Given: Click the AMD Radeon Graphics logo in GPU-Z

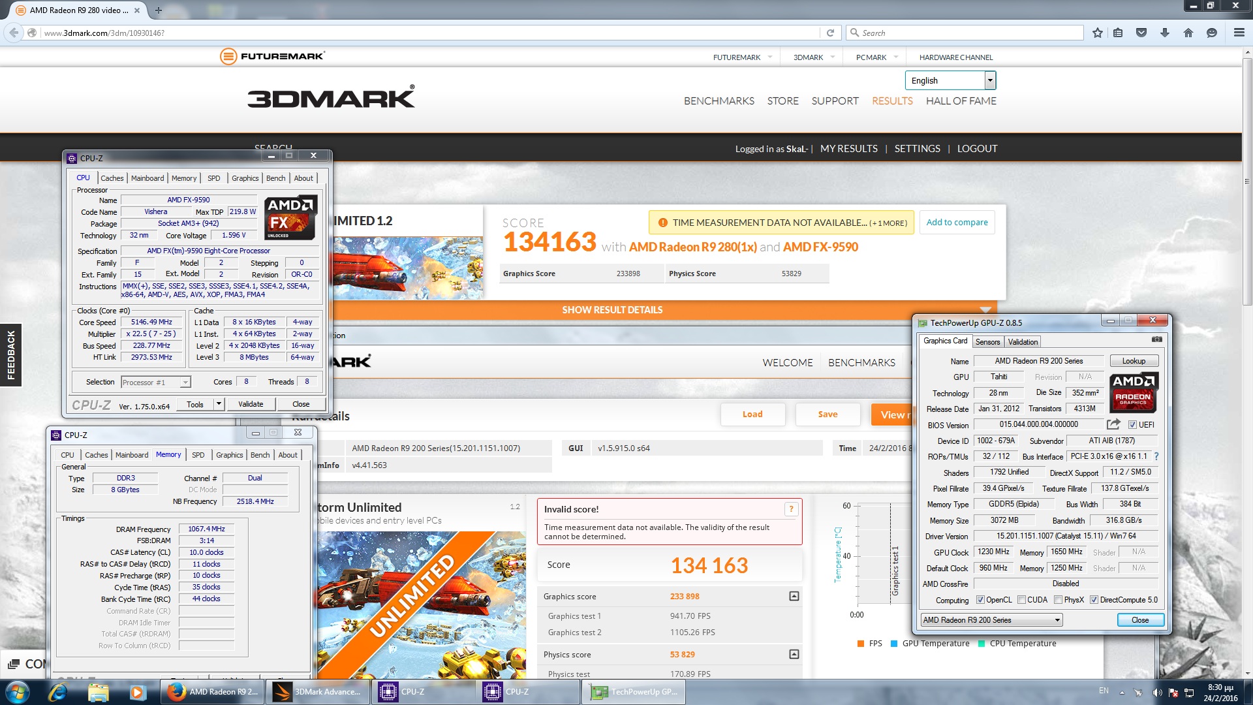Looking at the screenshot, I should pos(1133,392).
